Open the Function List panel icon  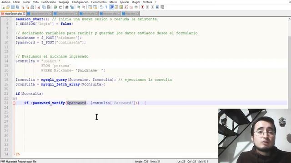coord(126,7)
